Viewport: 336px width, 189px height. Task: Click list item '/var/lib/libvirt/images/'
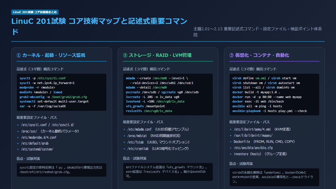(x=253, y=136)
